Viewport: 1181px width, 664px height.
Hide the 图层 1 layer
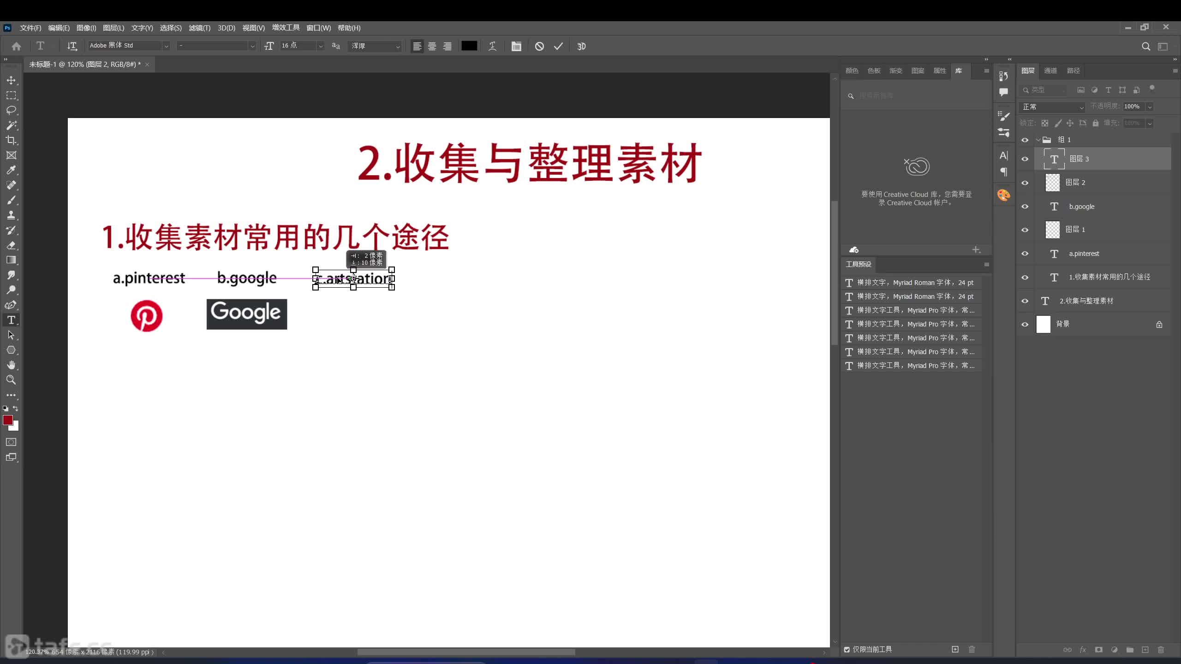click(x=1025, y=230)
